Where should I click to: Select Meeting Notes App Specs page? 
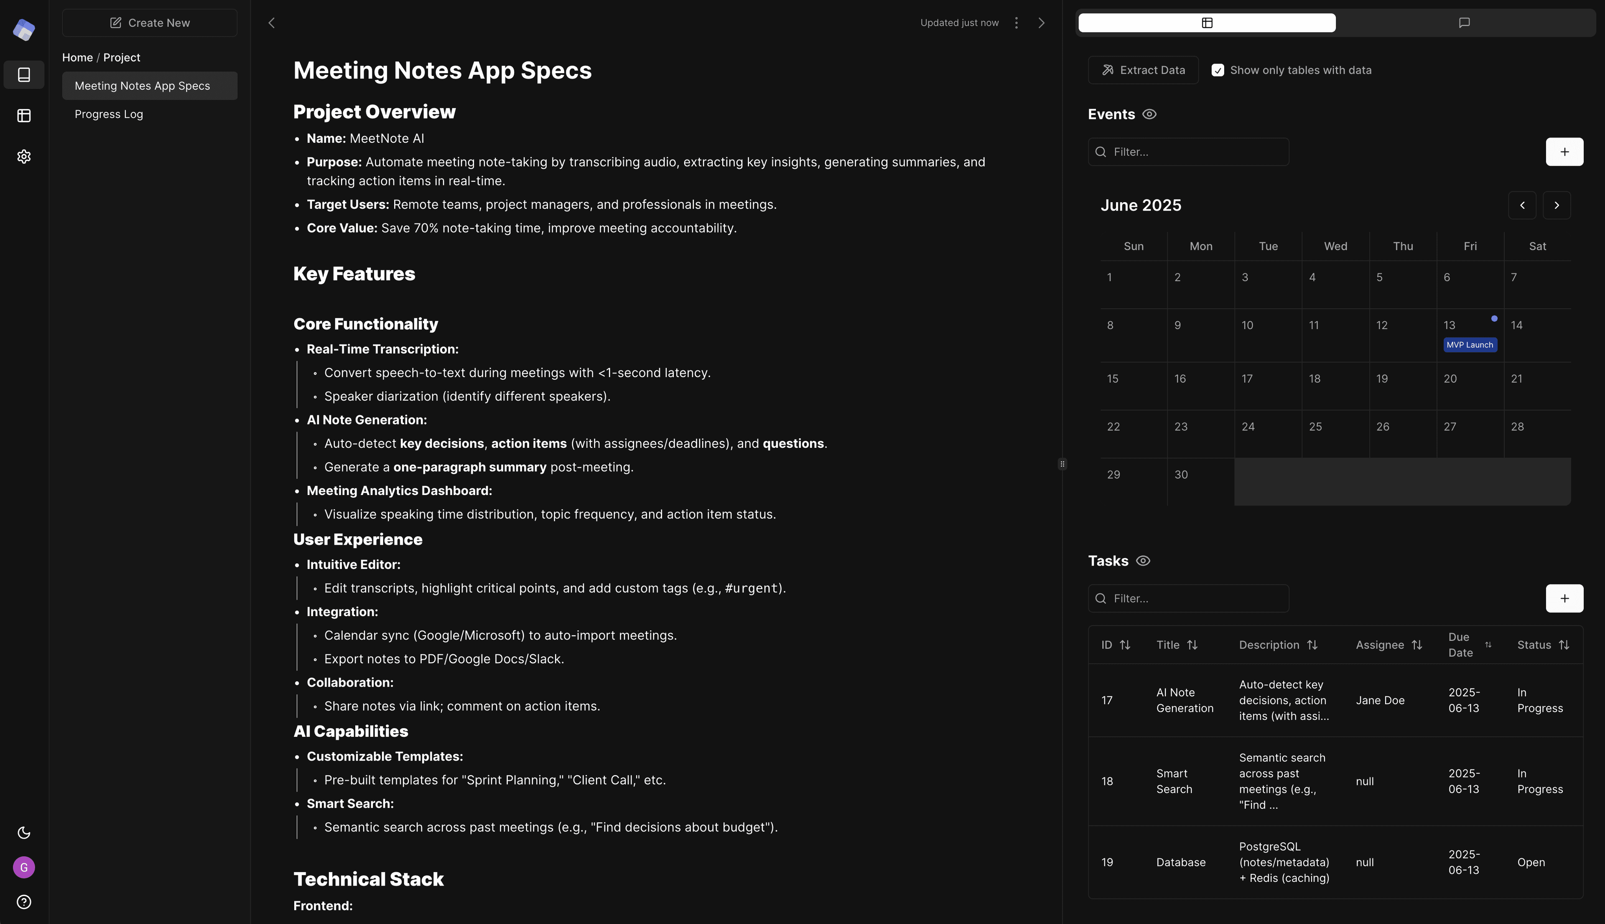click(x=150, y=86)
